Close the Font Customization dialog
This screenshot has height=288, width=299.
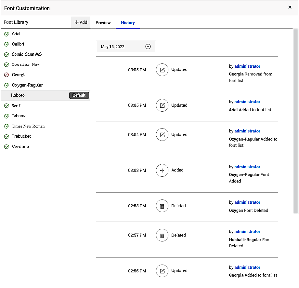coord(290,7)
